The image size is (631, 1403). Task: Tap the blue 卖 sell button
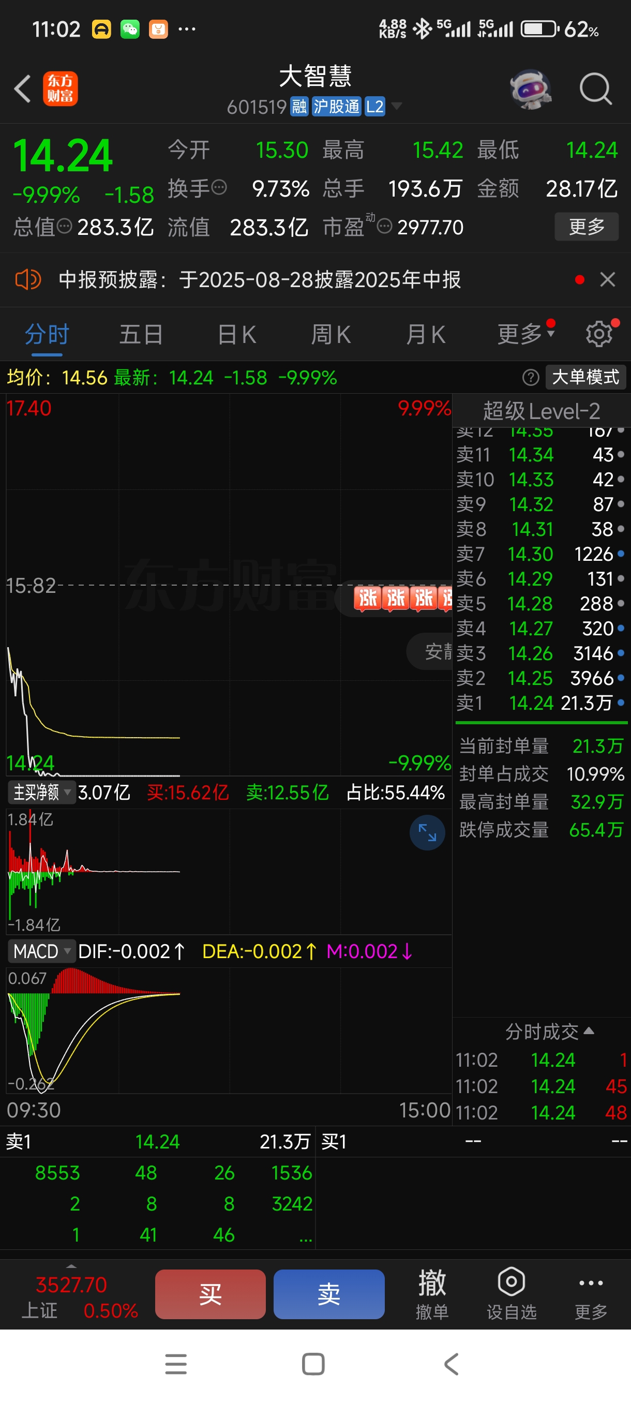coord(329,1294)
